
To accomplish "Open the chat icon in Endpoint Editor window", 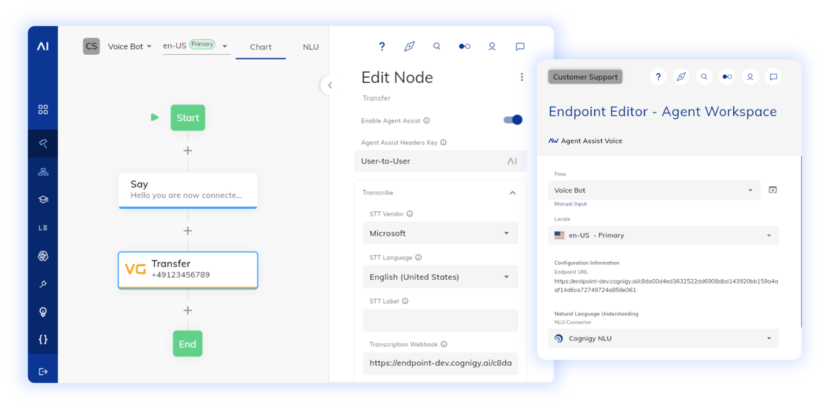I will [773, 77].
